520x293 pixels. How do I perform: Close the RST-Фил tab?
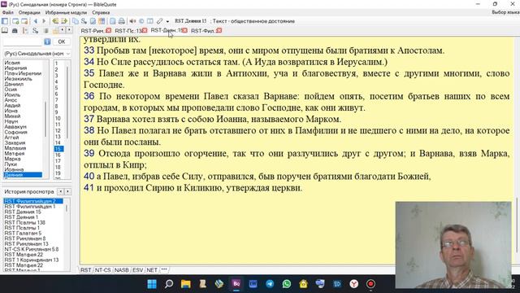pyautogui.click(x=219, y=31)
